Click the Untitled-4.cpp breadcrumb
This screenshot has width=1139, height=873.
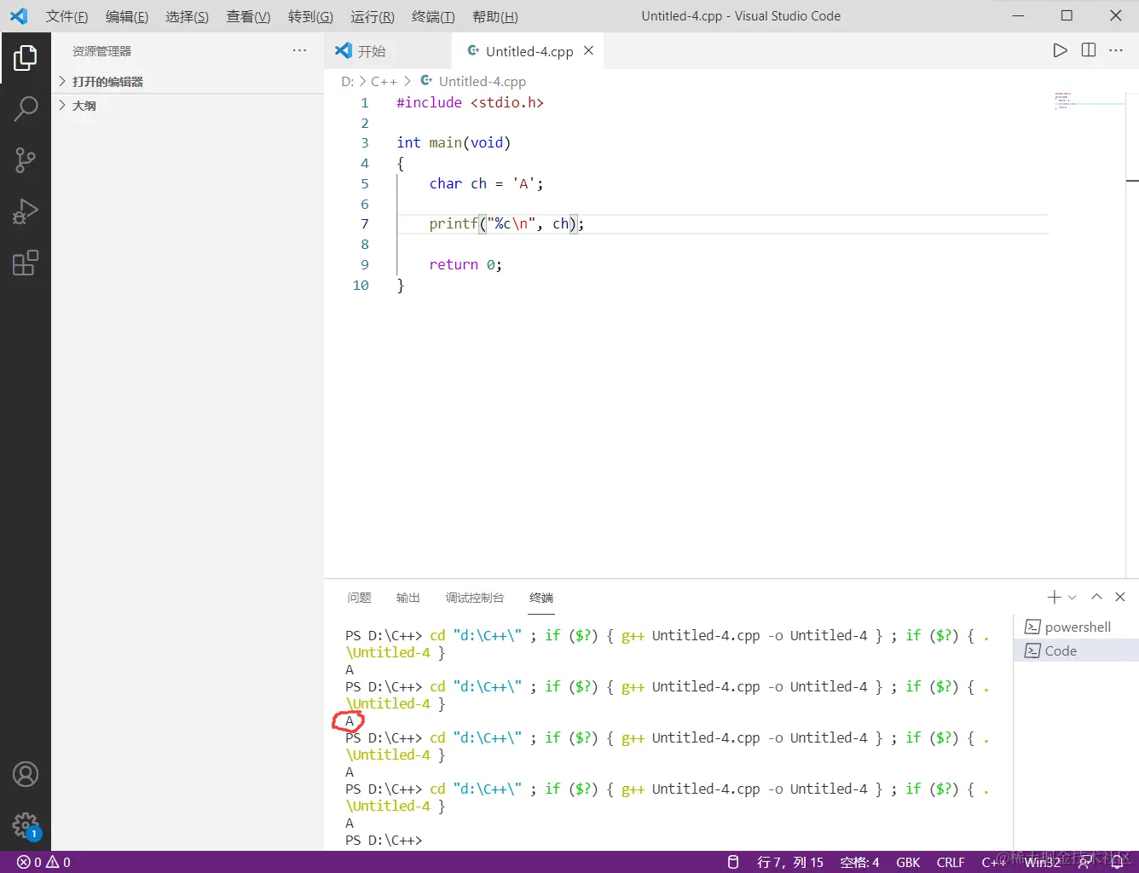pyautogui.click(x=473, y=81)
